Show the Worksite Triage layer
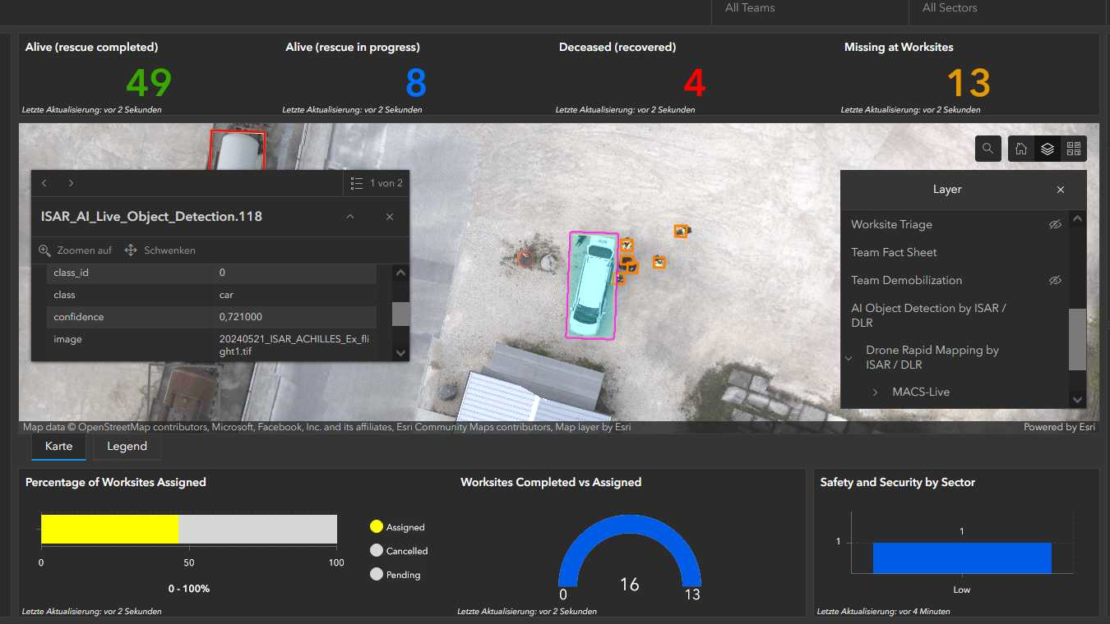The height and width of the screenshot is (624, 1110). pyautogui.click(x=1055, y=224)
